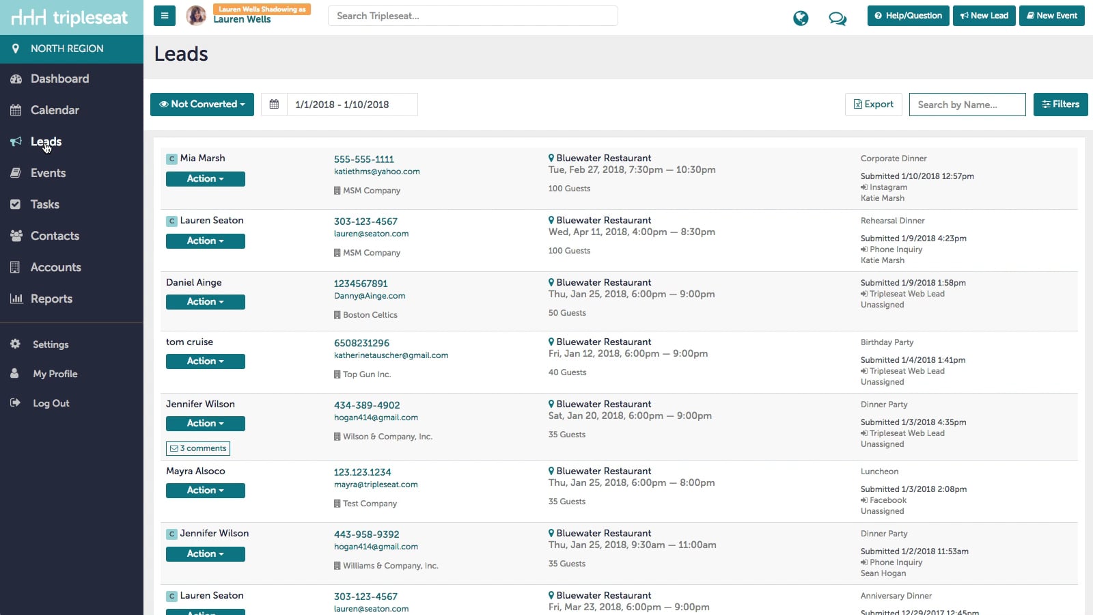1093x615 pixels.
Task: Click the Top Gun Inc. account
Action: 367,374
